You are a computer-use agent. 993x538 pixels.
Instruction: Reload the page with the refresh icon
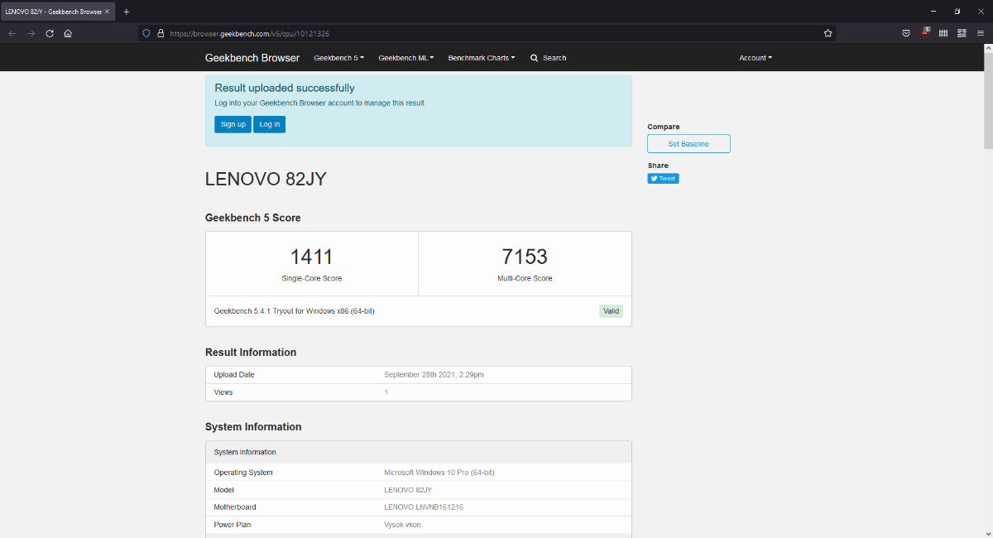pyautogui.click(x=50, y=33)
